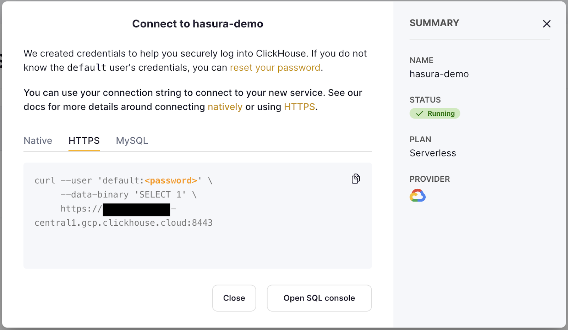This screenshot has width=568, height=330.
Task: Click the 'central1.gcp.clickhouse.cloud:8443' host text
Action: (x=124, y=223)
